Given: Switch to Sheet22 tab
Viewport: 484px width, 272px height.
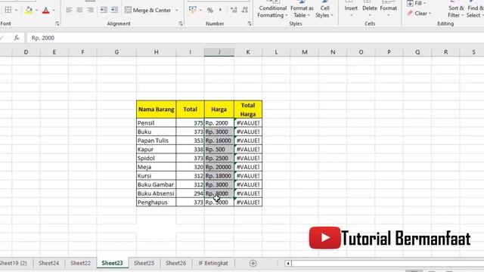Looking at the screenshot, I should pyautogui.click(x=81, y=263).
